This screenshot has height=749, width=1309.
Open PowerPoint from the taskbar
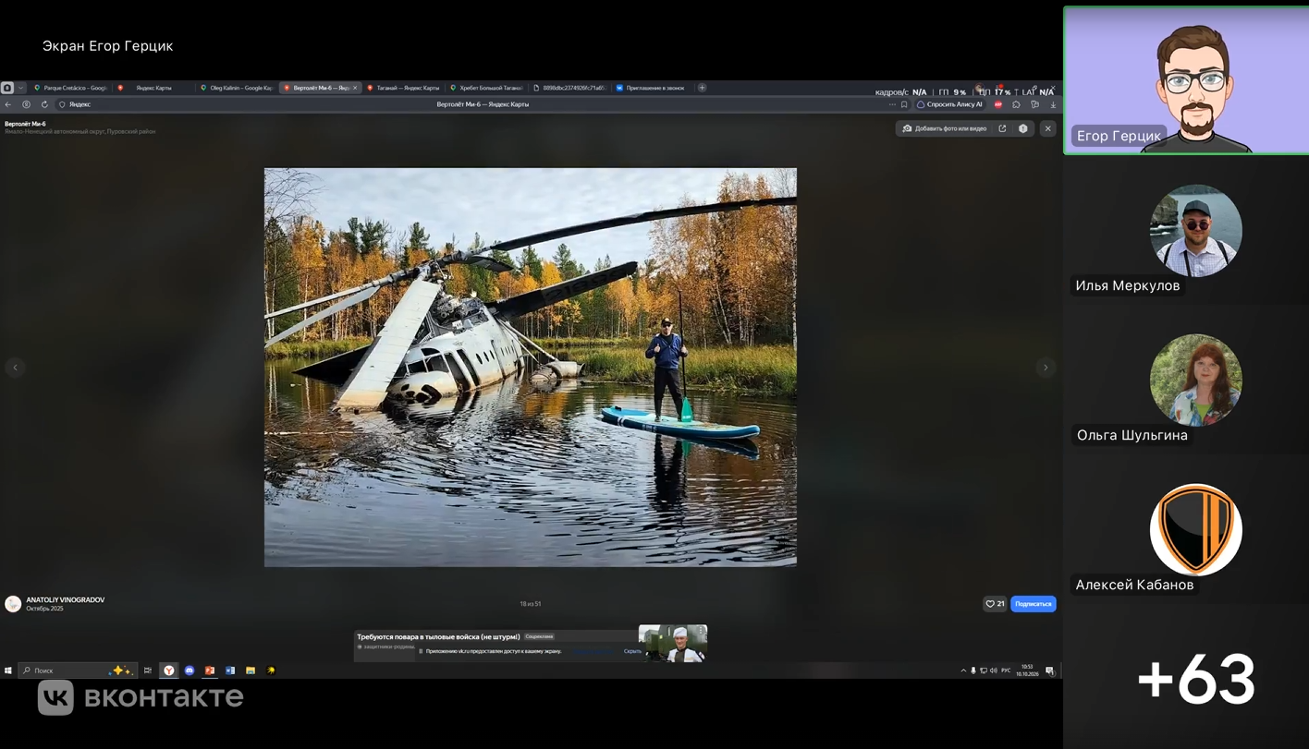coord(210,670)
